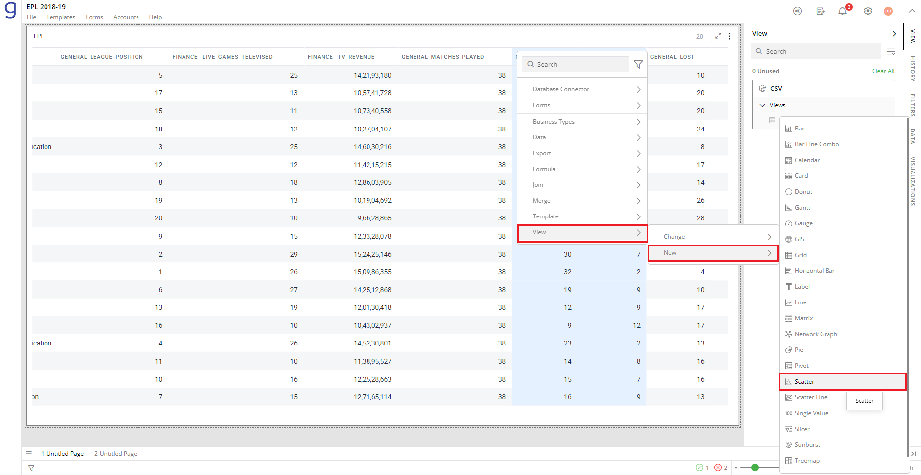The image size is (921, 475).
Task: Click the filter funnel icon in popup search
Action: (638, 64)
